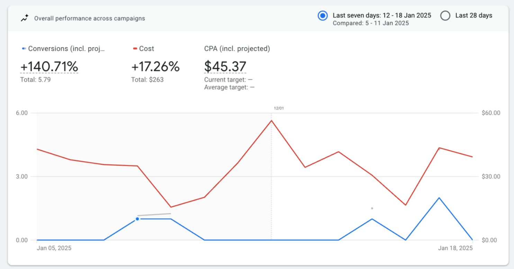Screen dimensions: 514x269
Task: Click the small gray dot above conversions line
Action: [372, 208]
